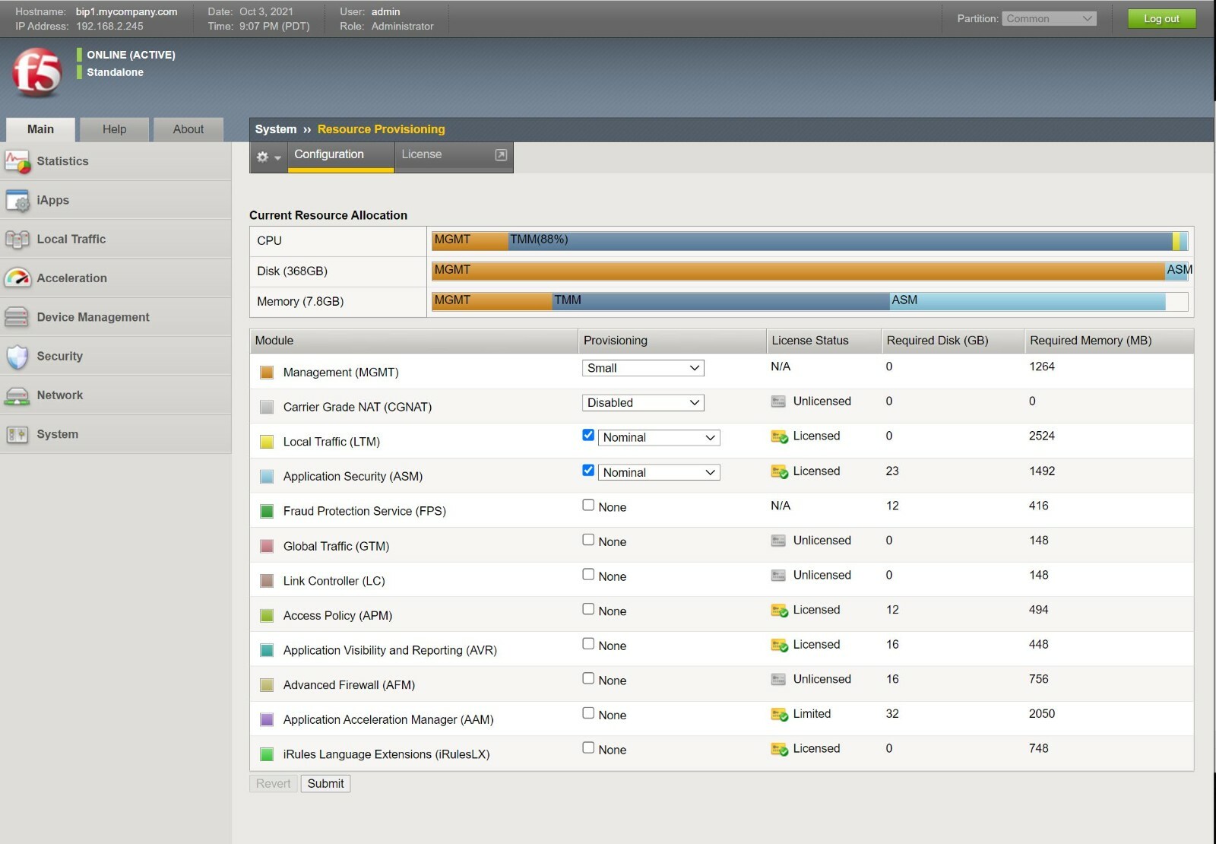Open Statistics sidebar icon
1216x844 pixels.
17,161
